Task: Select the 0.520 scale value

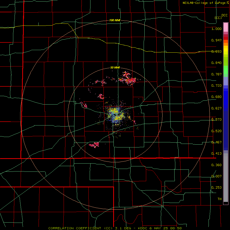Action: [x=216, y=131]
